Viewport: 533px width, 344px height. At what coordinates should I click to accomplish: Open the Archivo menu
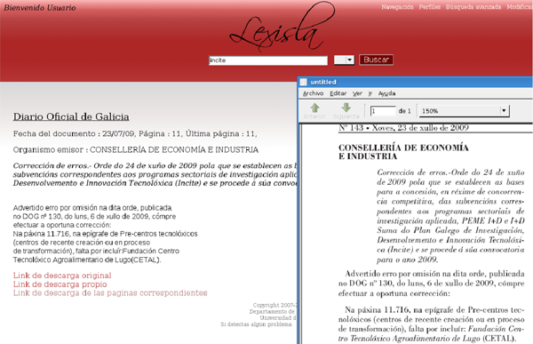[313, 93]
